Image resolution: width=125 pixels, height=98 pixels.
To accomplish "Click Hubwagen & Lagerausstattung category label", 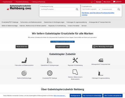I will click(101, 78).
